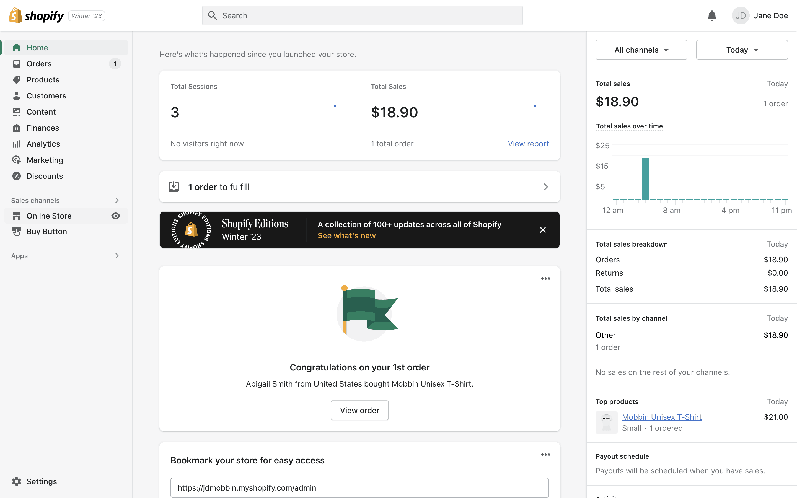
Task: Open the bookmark card's three-dot menu
Action: [x=545, y=455]
